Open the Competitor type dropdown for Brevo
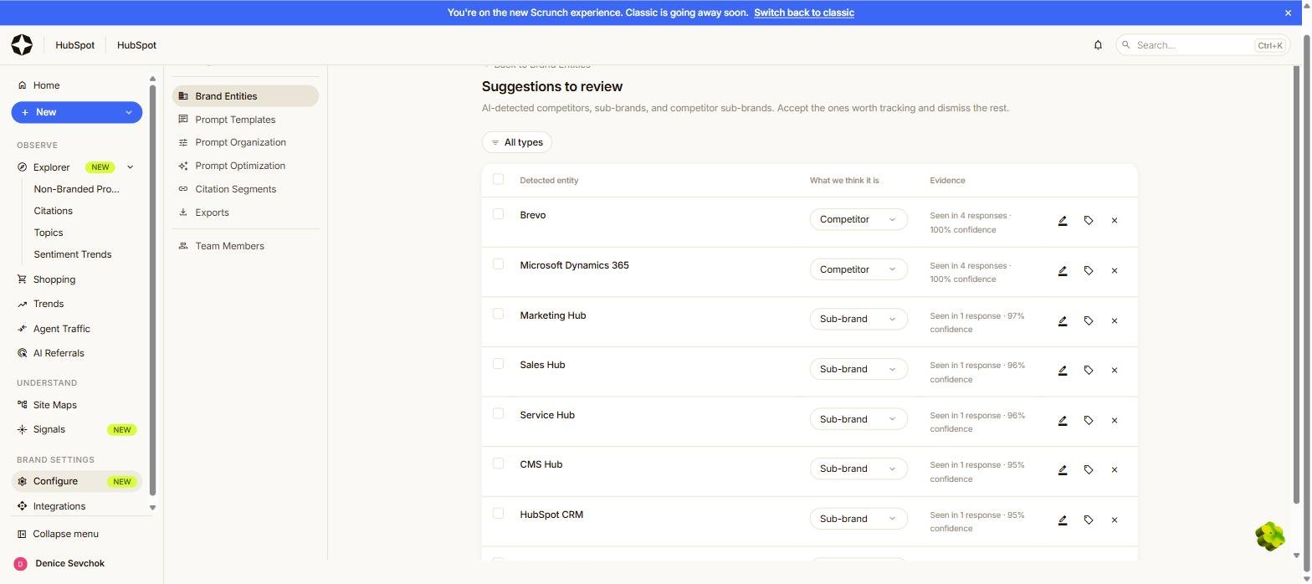The image size is (1312, 584). 858,220
